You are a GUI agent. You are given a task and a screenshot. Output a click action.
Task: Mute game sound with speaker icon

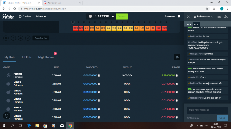tap(21, 38)
